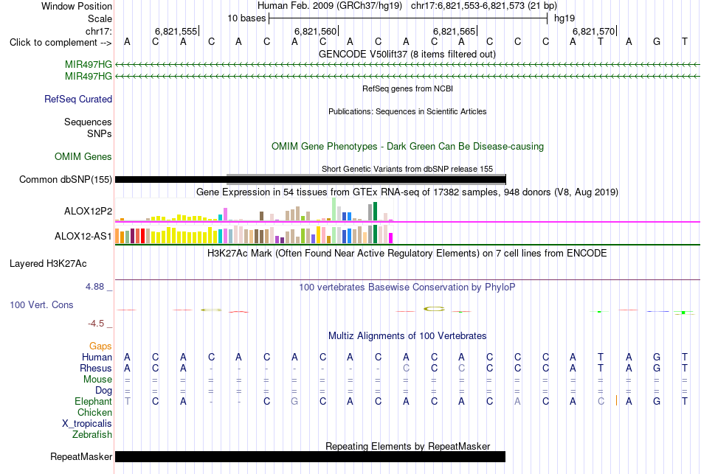
Task: Click the magenta bar ending ALOX12-AS1 chart
Action: click(x=391, y=238)
